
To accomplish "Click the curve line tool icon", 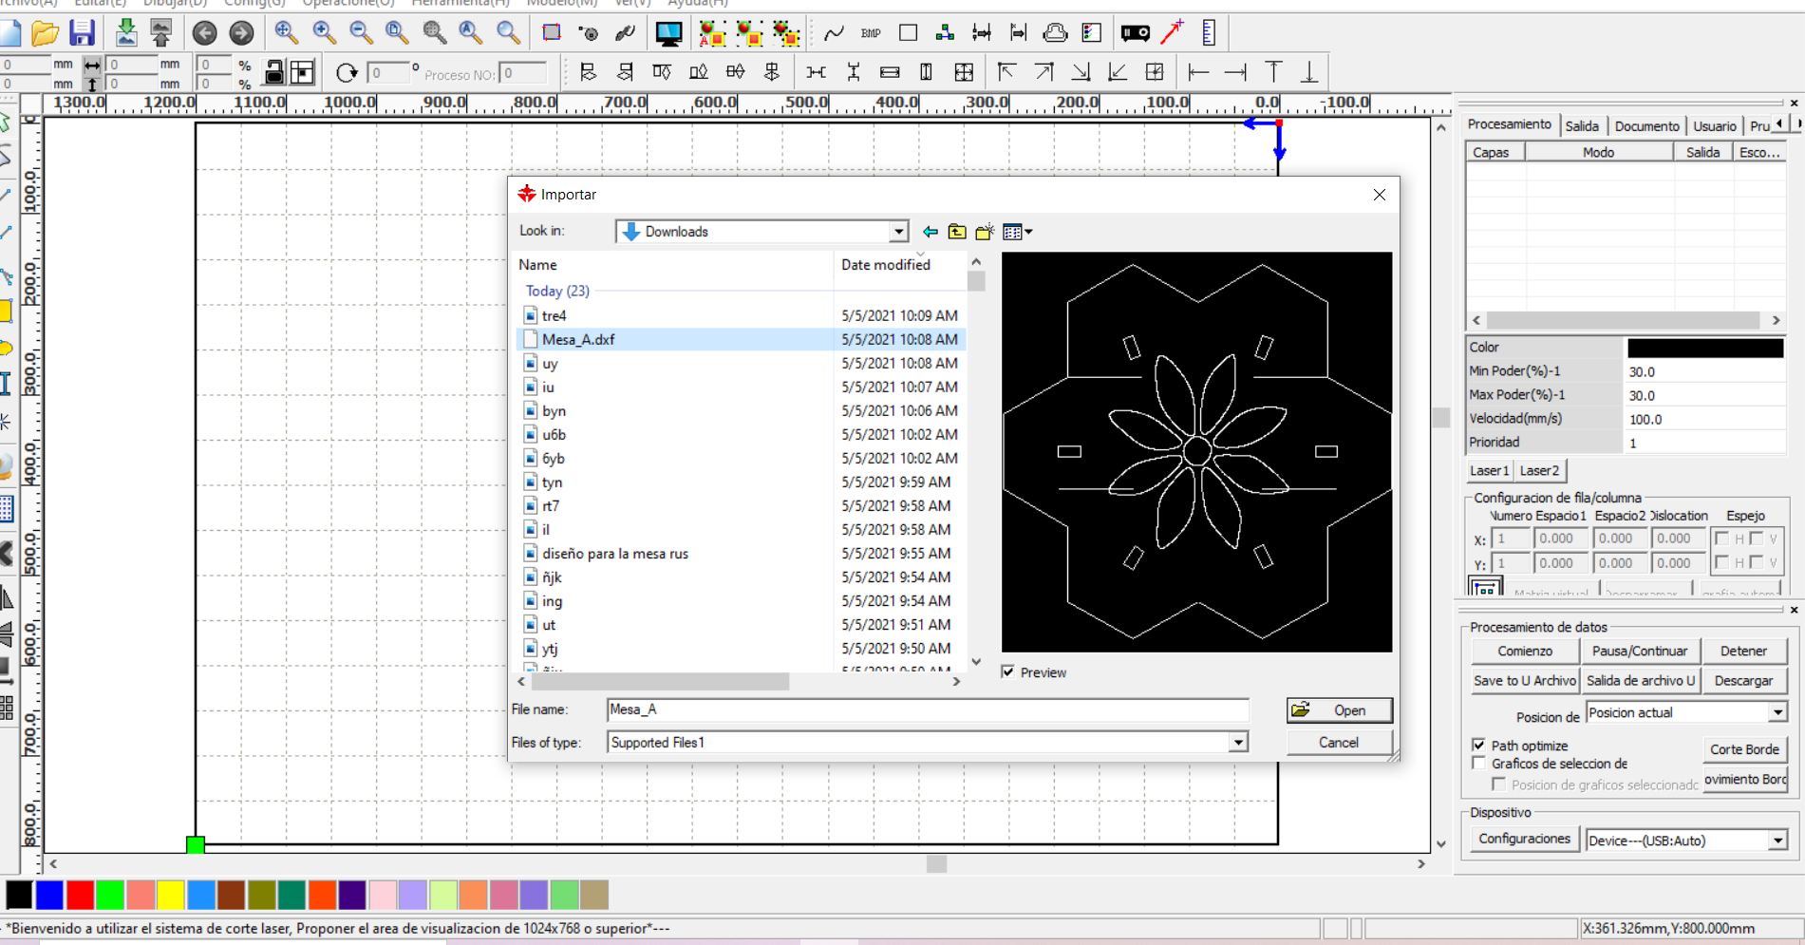I will pos(834,33).
